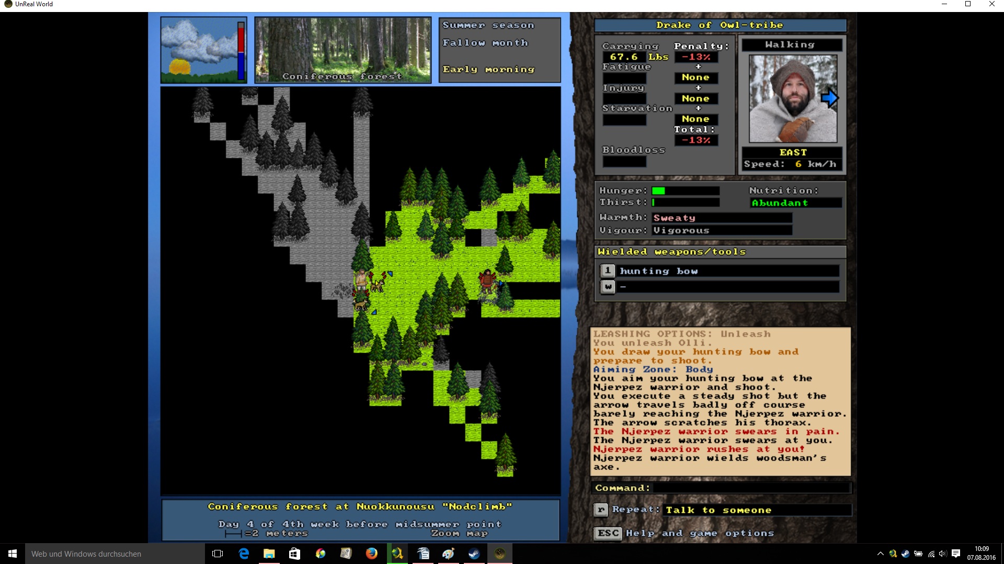Click the character portrait image
Image resolution: width=1004 pixels, height=564 pixels.
[x=793, y=99]
